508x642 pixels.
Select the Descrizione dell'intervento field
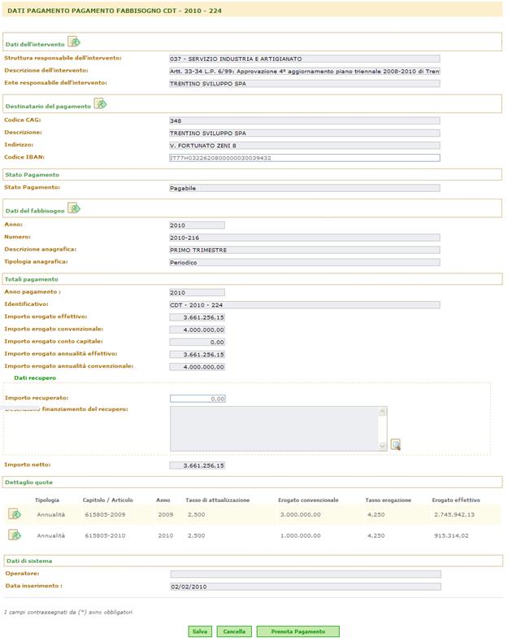(305, 72)
